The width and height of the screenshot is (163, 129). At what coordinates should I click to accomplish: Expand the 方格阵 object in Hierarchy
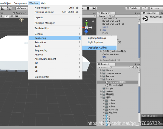click(101, 51)
